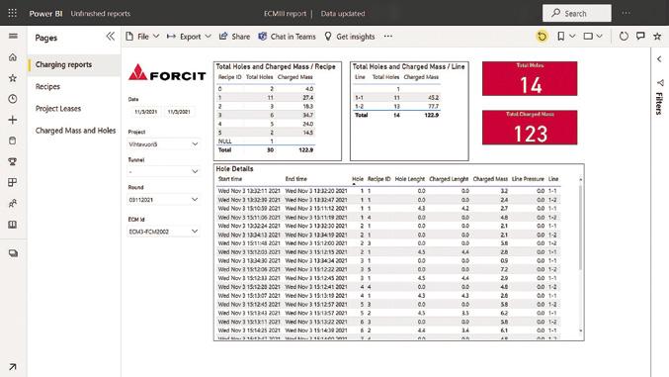Click Recipe ID header in Recipe table
The width and height of the screenshot is (669, 377).
(229, 77)
